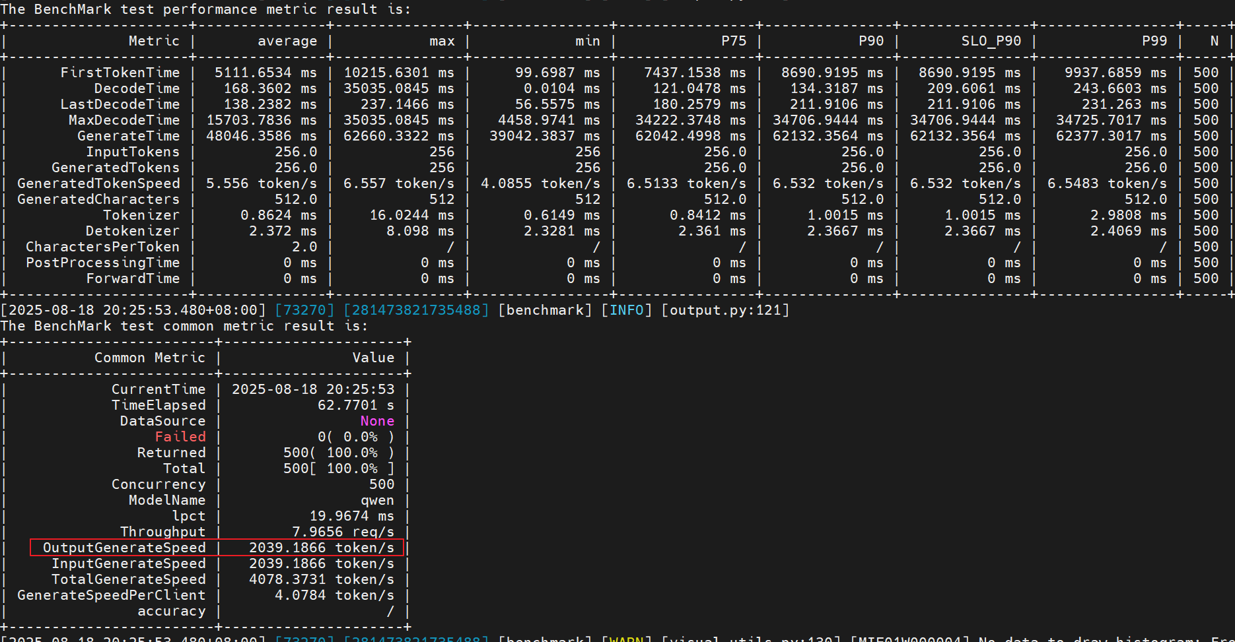Click the red Failed metric label
This screenshot has width=1235, height=642.
click(x=180, y=437)
